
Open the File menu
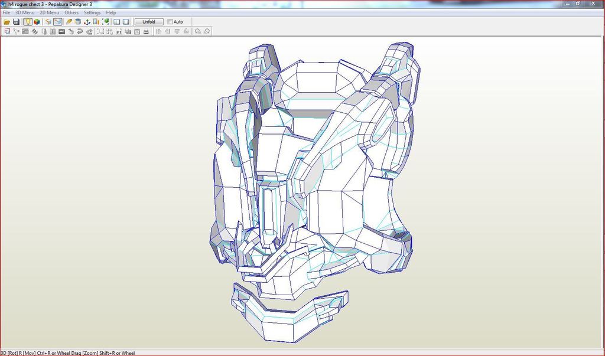(x=6, y=12)
